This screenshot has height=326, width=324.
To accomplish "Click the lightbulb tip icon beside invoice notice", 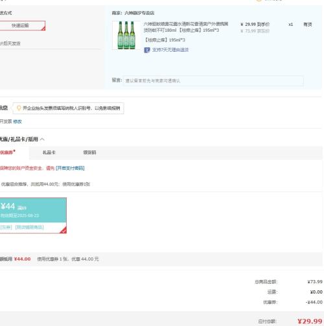I will pyautogui.click(x=19, y=108).
